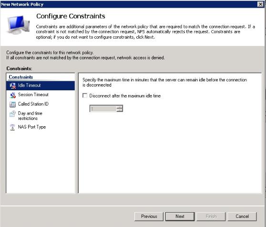Viewport: 266px width, 227px height.
Task: Select NAS Port Type constraint label
Action: click(x=32, y=127)
